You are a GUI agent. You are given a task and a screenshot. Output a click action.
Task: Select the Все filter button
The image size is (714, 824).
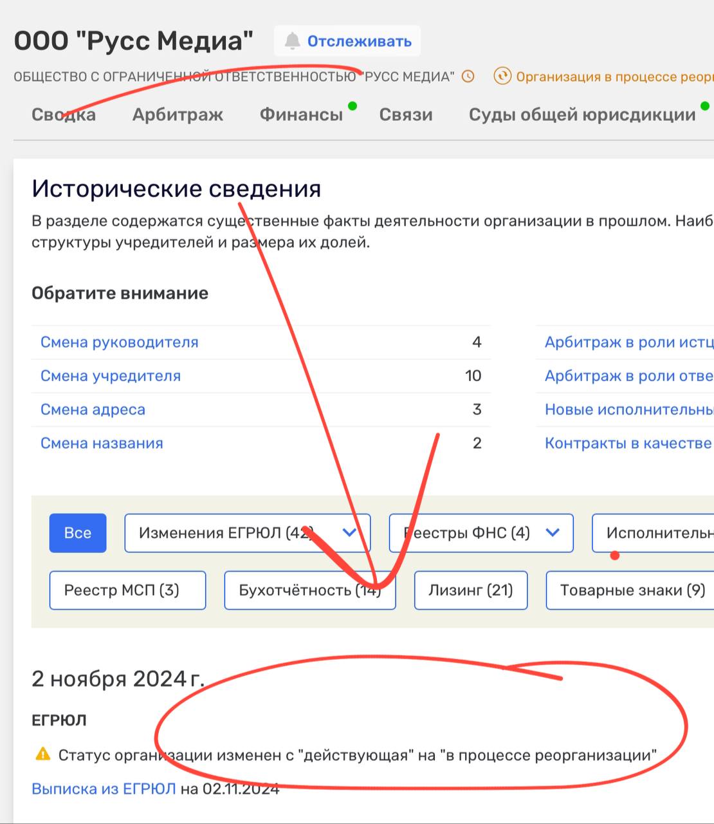click(77, 532)
